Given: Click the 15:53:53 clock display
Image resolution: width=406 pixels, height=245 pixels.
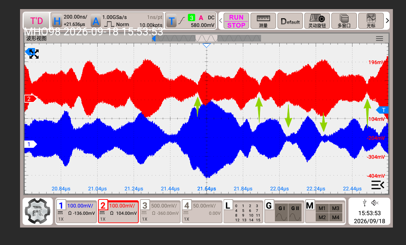Looking at the screenshot, I should pos(370,213).
